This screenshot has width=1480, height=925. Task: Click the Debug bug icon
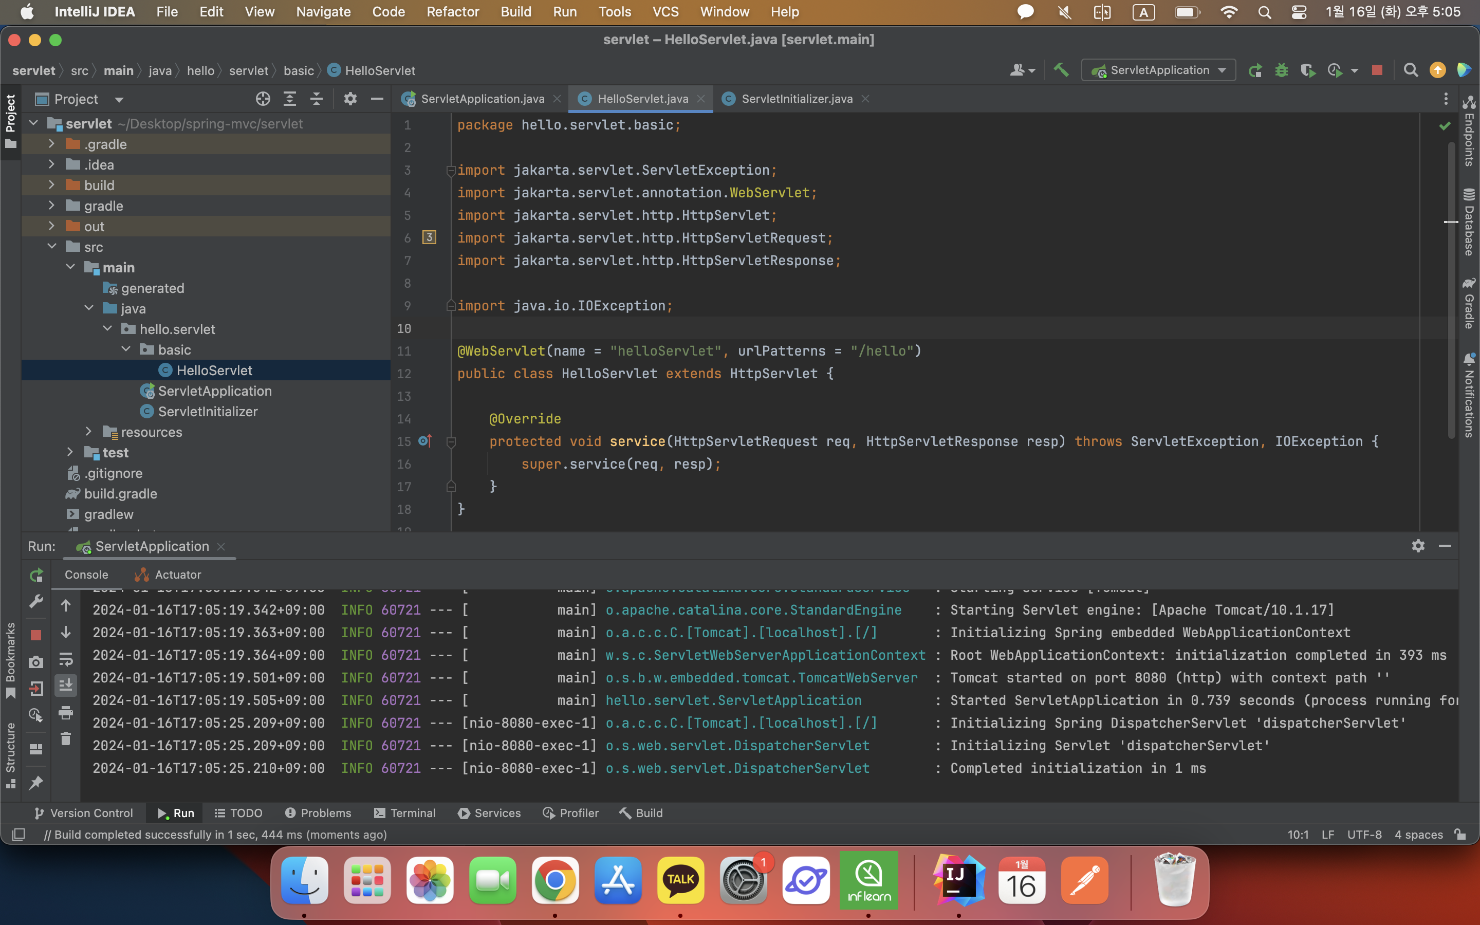1281,70
